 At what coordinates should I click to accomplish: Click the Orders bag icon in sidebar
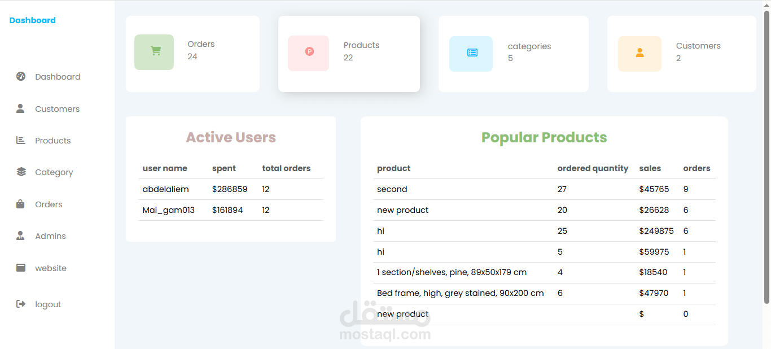[x=20, y=204]
